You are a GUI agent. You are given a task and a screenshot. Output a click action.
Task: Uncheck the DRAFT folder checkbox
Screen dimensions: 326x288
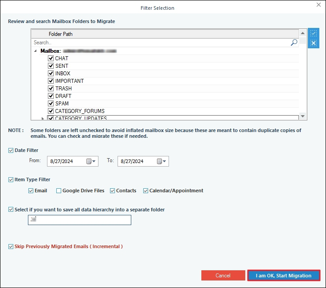51,96
